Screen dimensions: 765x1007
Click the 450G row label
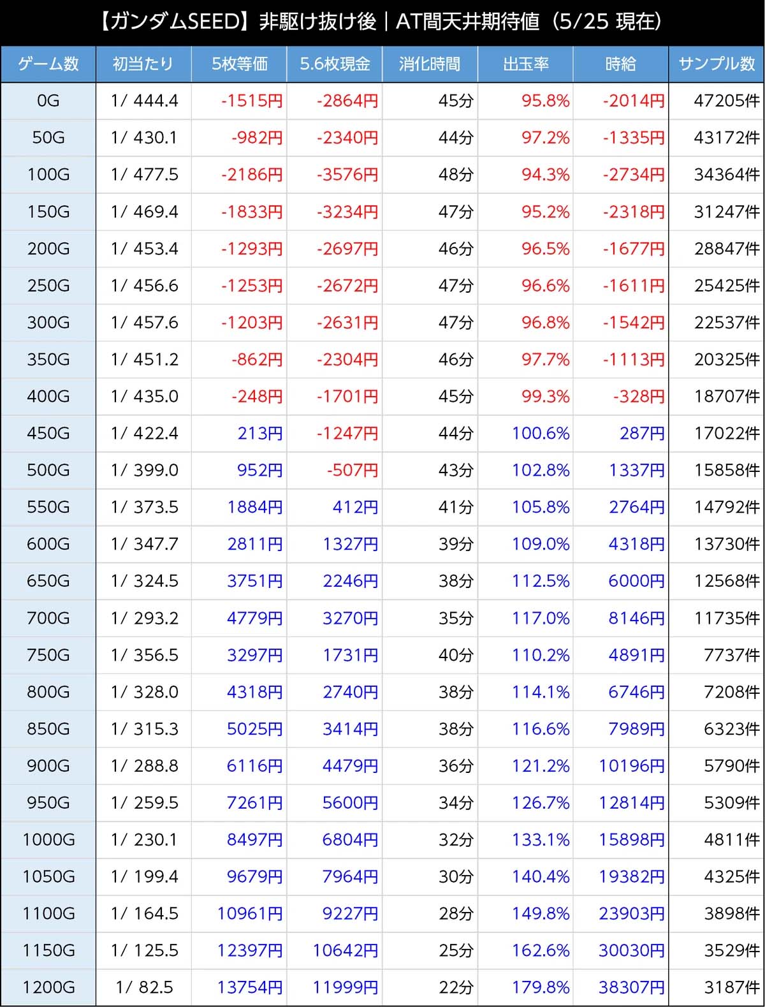pos(48,434)
